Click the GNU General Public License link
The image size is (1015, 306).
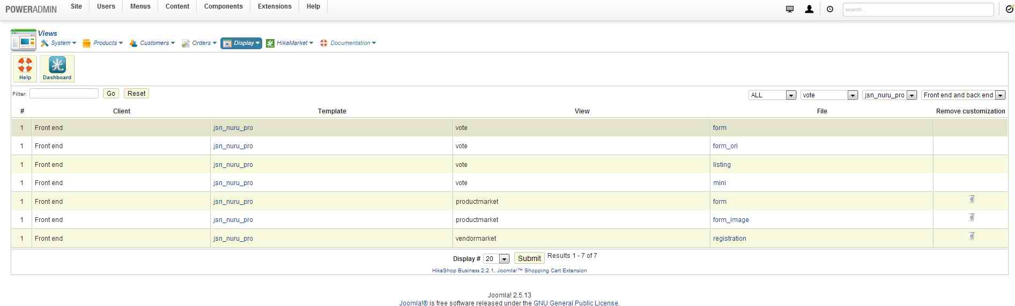(575, 303)
